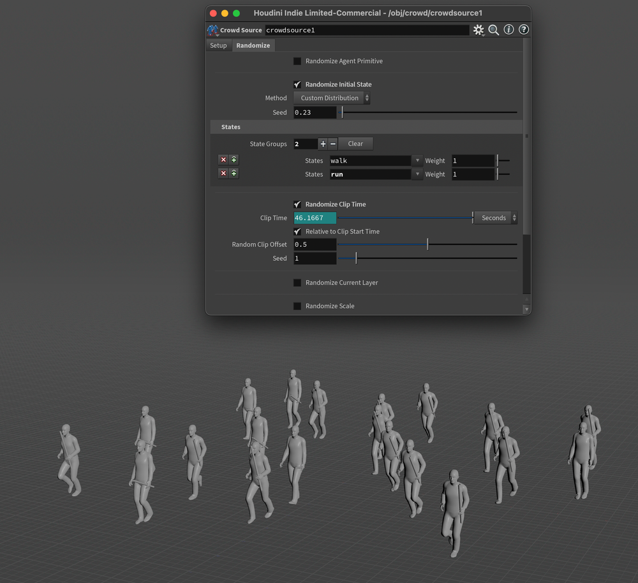Enable Randomize Agent Primitive
This screenshot has height=583, width=638.
click(x=297, y=61)
